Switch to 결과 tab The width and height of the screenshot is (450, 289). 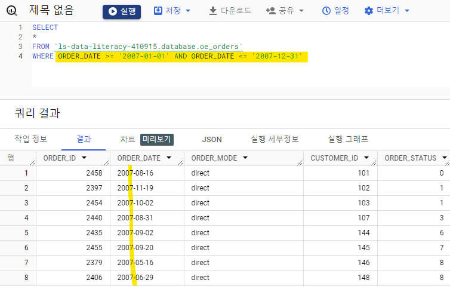click(84, 139)
